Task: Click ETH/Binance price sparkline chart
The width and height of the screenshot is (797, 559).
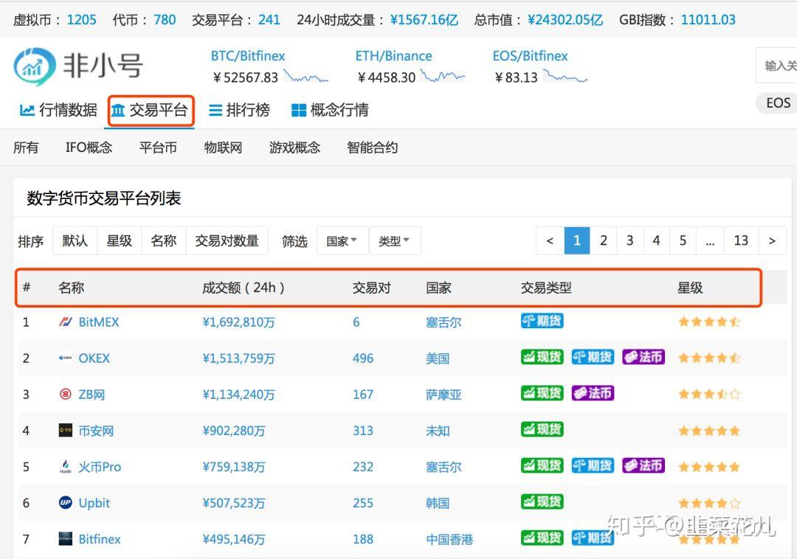Action: coord(443,77)
